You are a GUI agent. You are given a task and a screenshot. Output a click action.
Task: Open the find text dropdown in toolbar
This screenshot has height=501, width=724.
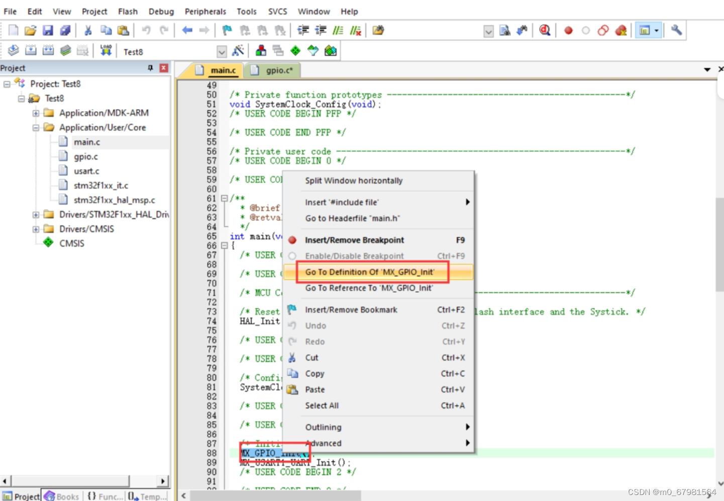(x=488, y=31)
